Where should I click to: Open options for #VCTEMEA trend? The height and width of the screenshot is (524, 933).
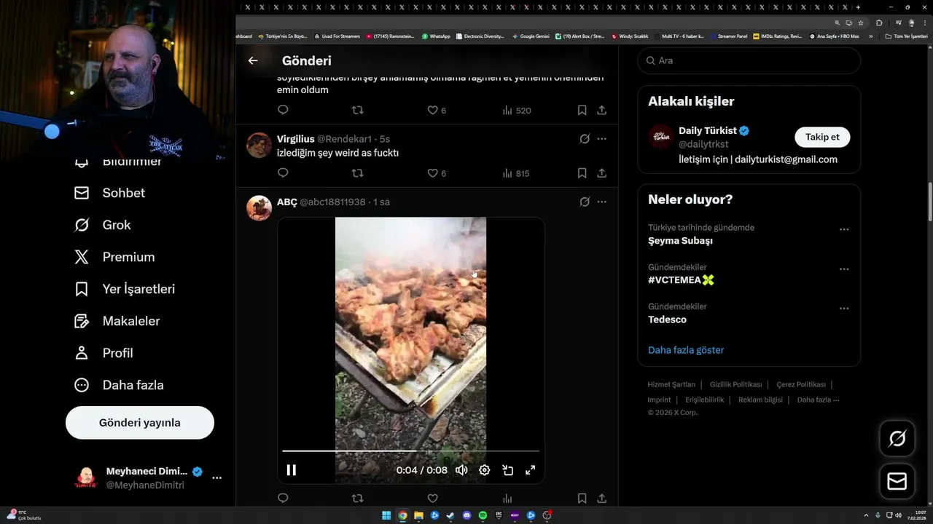click(x=844, y=269)
